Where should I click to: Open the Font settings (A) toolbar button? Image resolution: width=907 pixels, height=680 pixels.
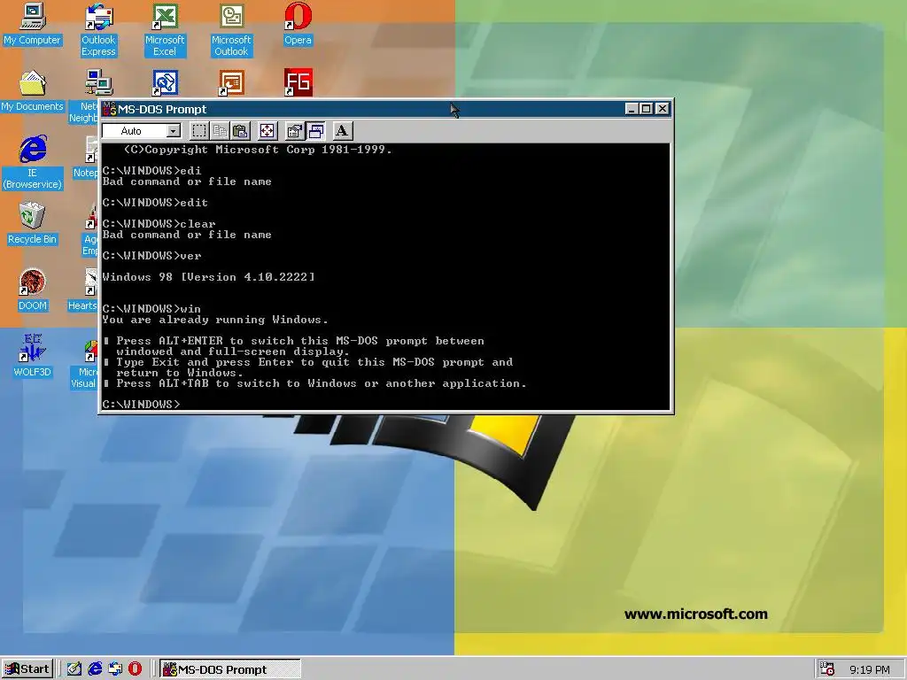[x=342, y=131]
